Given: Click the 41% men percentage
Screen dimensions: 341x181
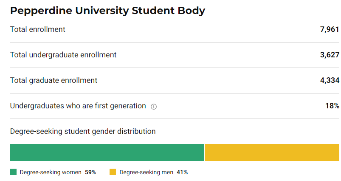Looking at the screenshot, I should (182, 173).
